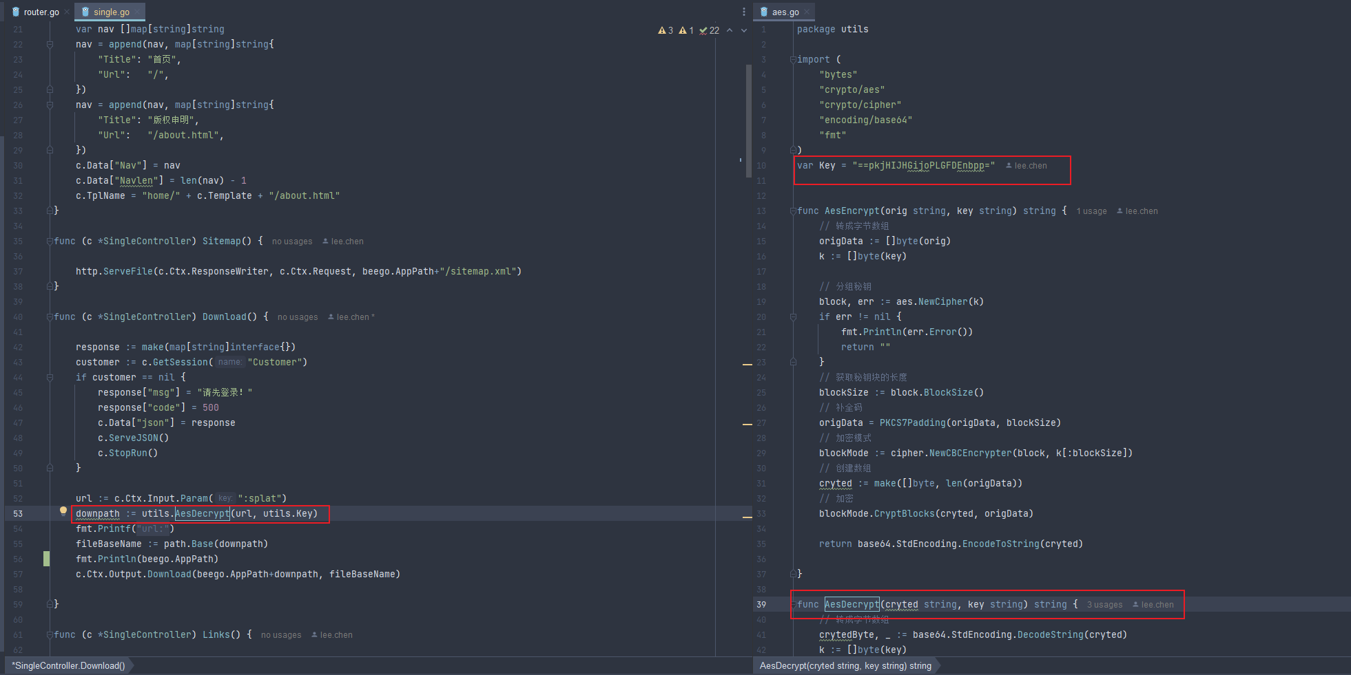Click 'package utils' text in aes.go
This screenshot has width=1351, height=675.
pos(832,30)
